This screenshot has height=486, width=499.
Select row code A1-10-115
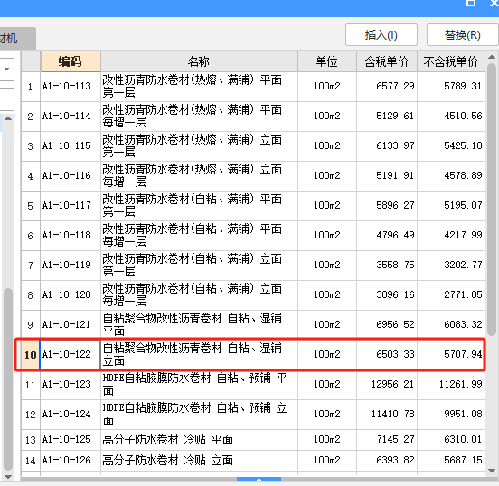tap(67, 146)
